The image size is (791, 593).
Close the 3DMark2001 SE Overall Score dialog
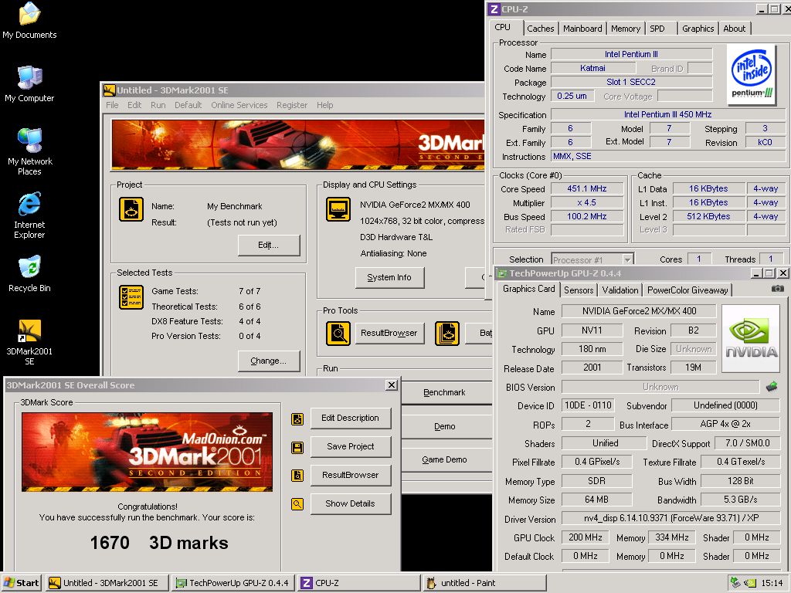(391, 385)
